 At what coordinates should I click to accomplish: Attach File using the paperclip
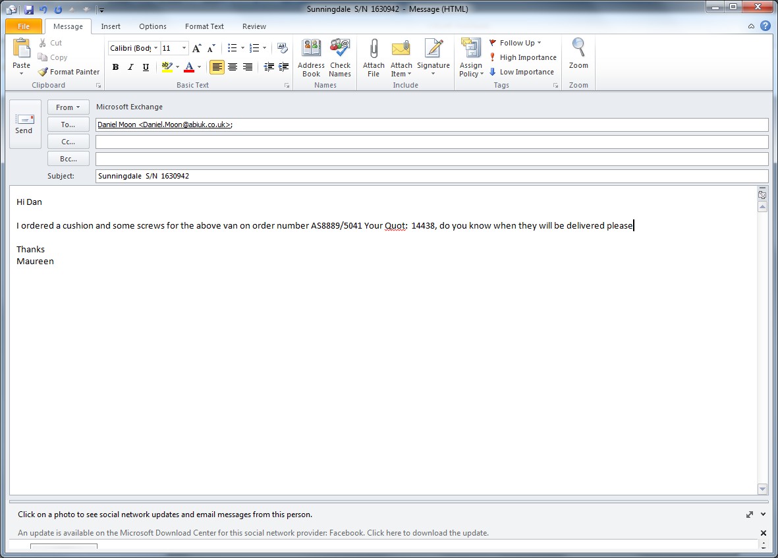coord(374,57)
